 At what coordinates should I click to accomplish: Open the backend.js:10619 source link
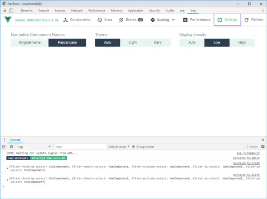point(247,158)
